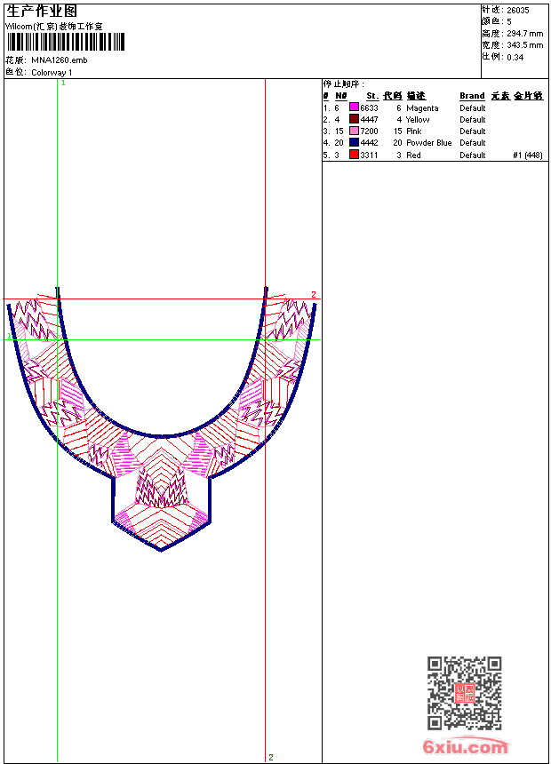Click the Magenta color description
The image size is (551, 764).
coord(422,108)
